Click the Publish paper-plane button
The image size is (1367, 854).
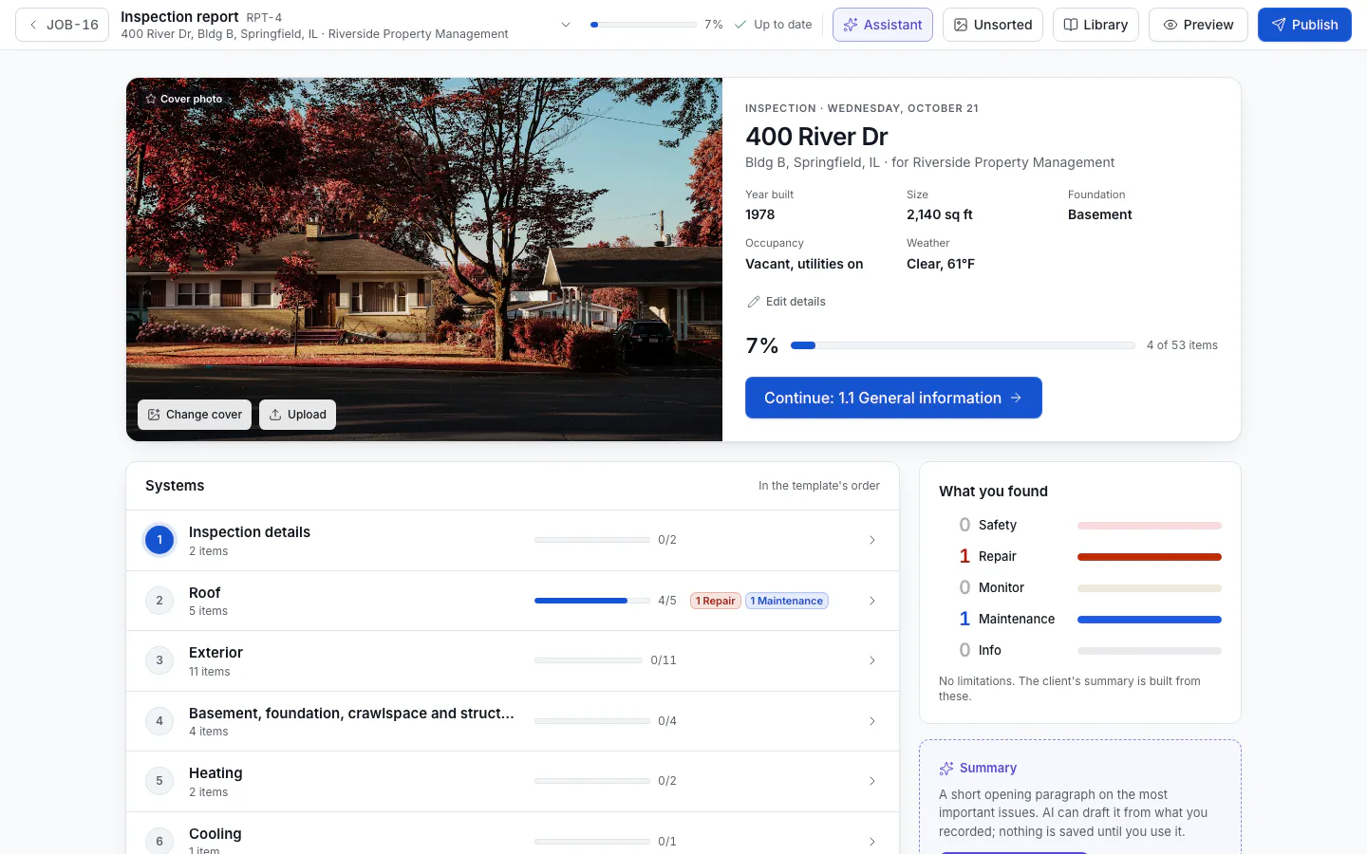point(1304,25)
